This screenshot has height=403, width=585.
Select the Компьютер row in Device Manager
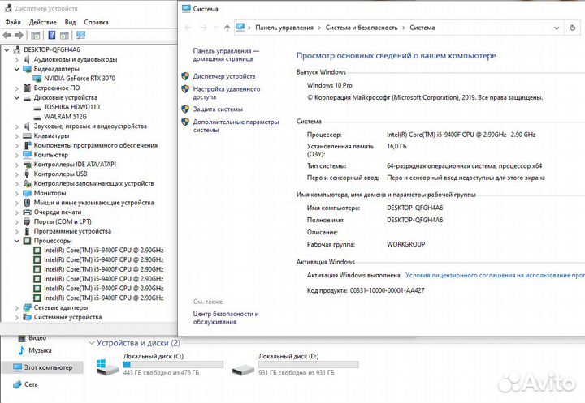50,155
